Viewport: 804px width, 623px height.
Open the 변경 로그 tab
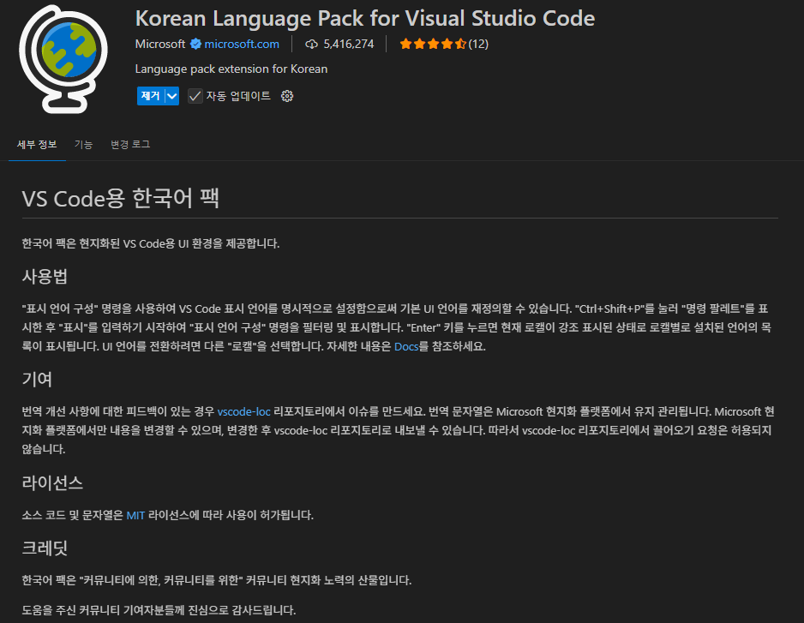[130, 145]
